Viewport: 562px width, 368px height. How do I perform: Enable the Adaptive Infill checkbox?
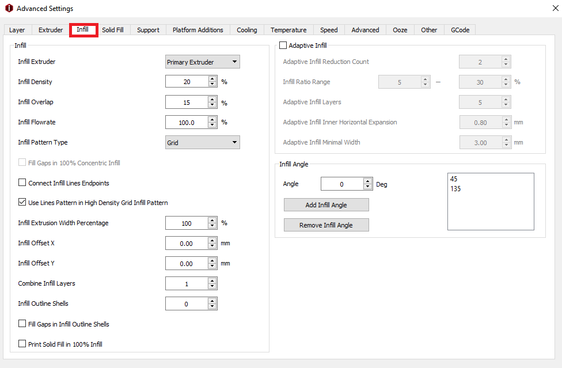283,45
